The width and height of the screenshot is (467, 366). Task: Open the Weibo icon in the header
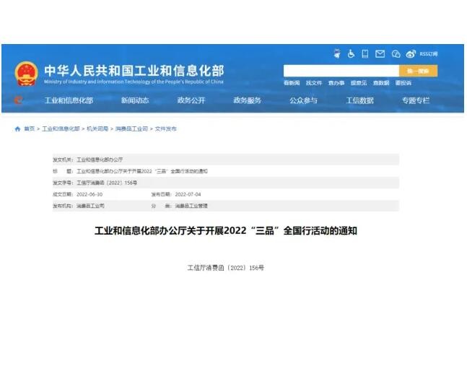(411, 54)
